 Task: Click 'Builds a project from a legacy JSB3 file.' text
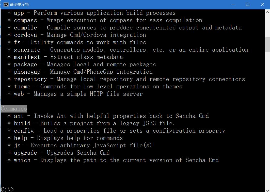[x=107, y=123]
